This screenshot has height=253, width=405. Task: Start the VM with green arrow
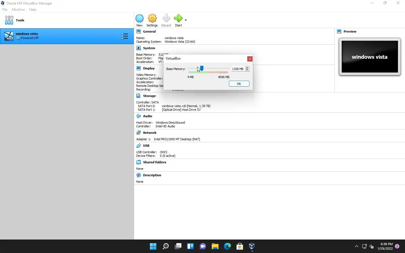click(178, 18)
